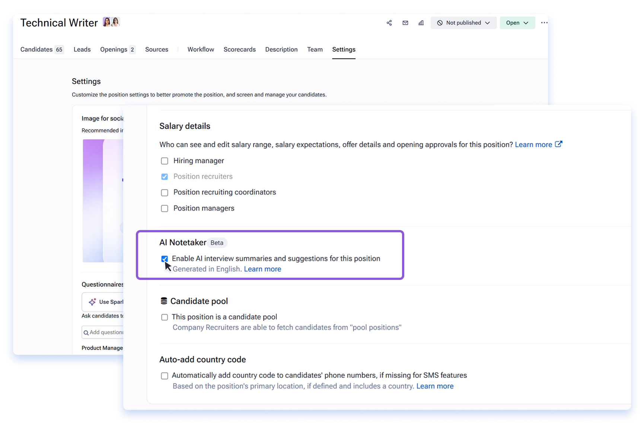The height and width of the screenshot is (424, 644).
Task: Click the Candidate pool stack icon
Action: pos(164,301)
